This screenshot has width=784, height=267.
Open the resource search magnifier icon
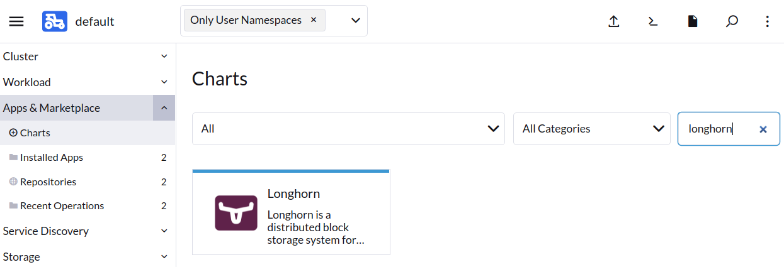click(731, 21)
